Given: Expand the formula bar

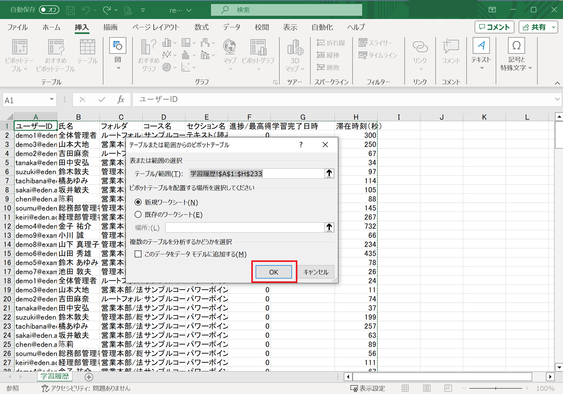Looking at the screenshot, I should 557,99.
